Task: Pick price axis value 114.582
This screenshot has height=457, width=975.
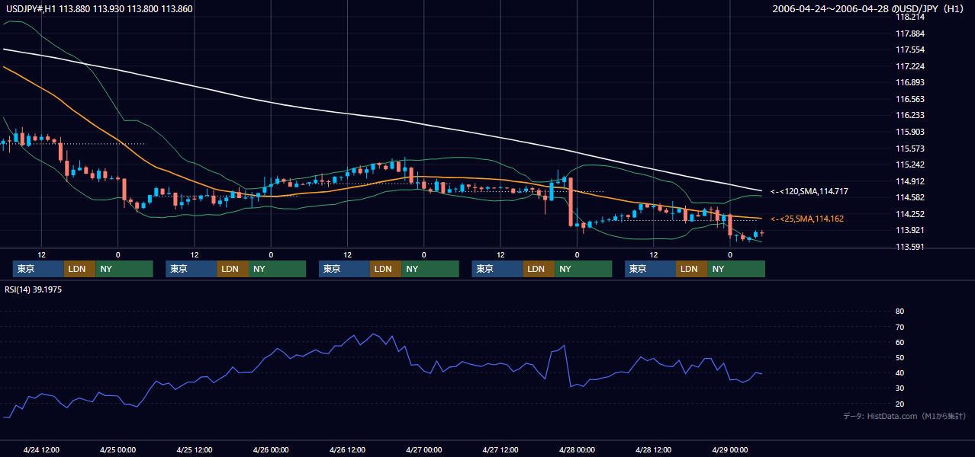Action: click(909, 197)
